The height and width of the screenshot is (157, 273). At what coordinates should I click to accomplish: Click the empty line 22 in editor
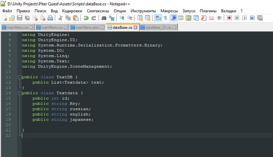pos(117,135)
